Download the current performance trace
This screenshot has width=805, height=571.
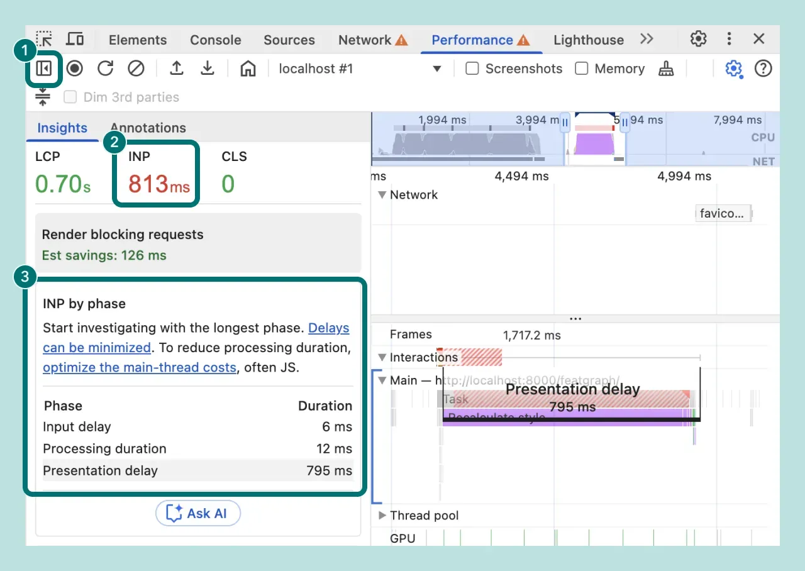pyautogui.click(x=208, y=69)
